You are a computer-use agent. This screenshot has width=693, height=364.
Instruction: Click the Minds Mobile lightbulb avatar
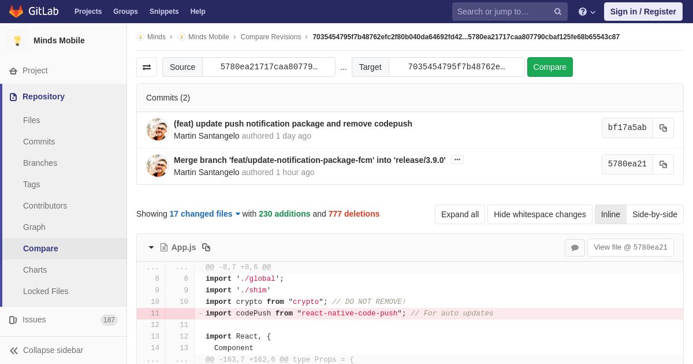point(17,40)
